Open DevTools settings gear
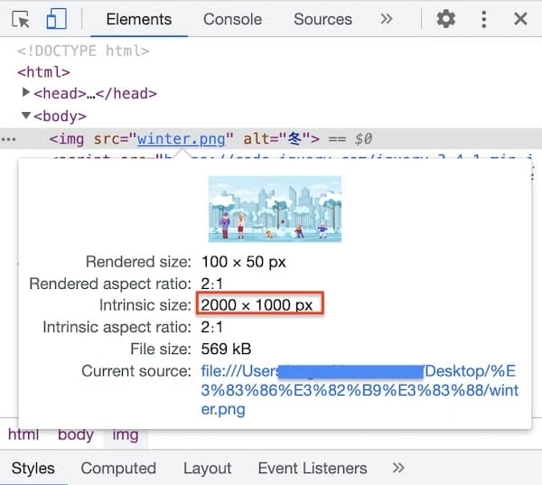Viewport: 542px width, 485px height. click(x=446, y=19)
